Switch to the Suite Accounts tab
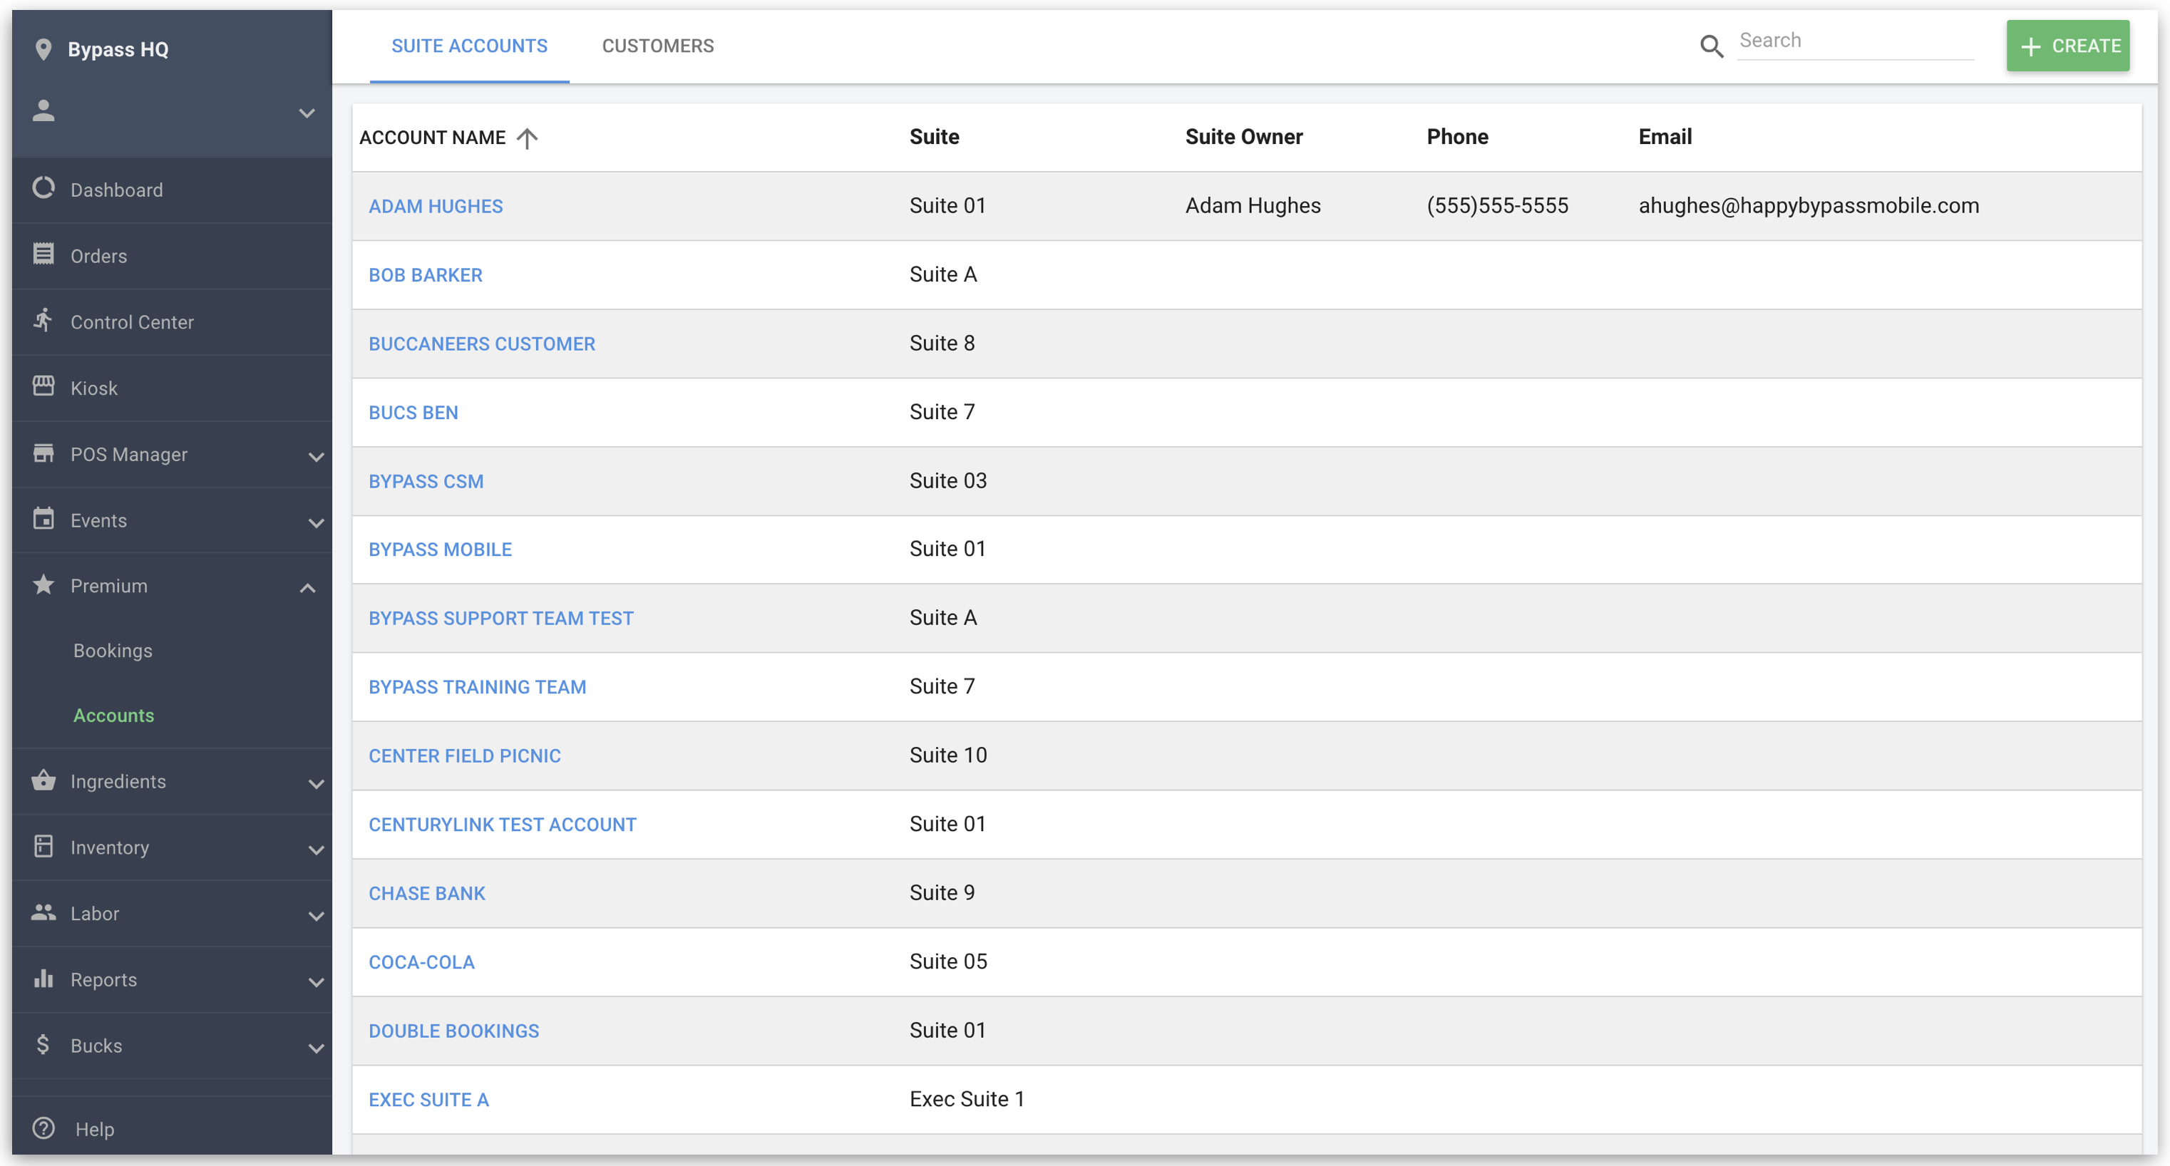The height and width of the screenshot is (1166, 2170). point(469,46)
